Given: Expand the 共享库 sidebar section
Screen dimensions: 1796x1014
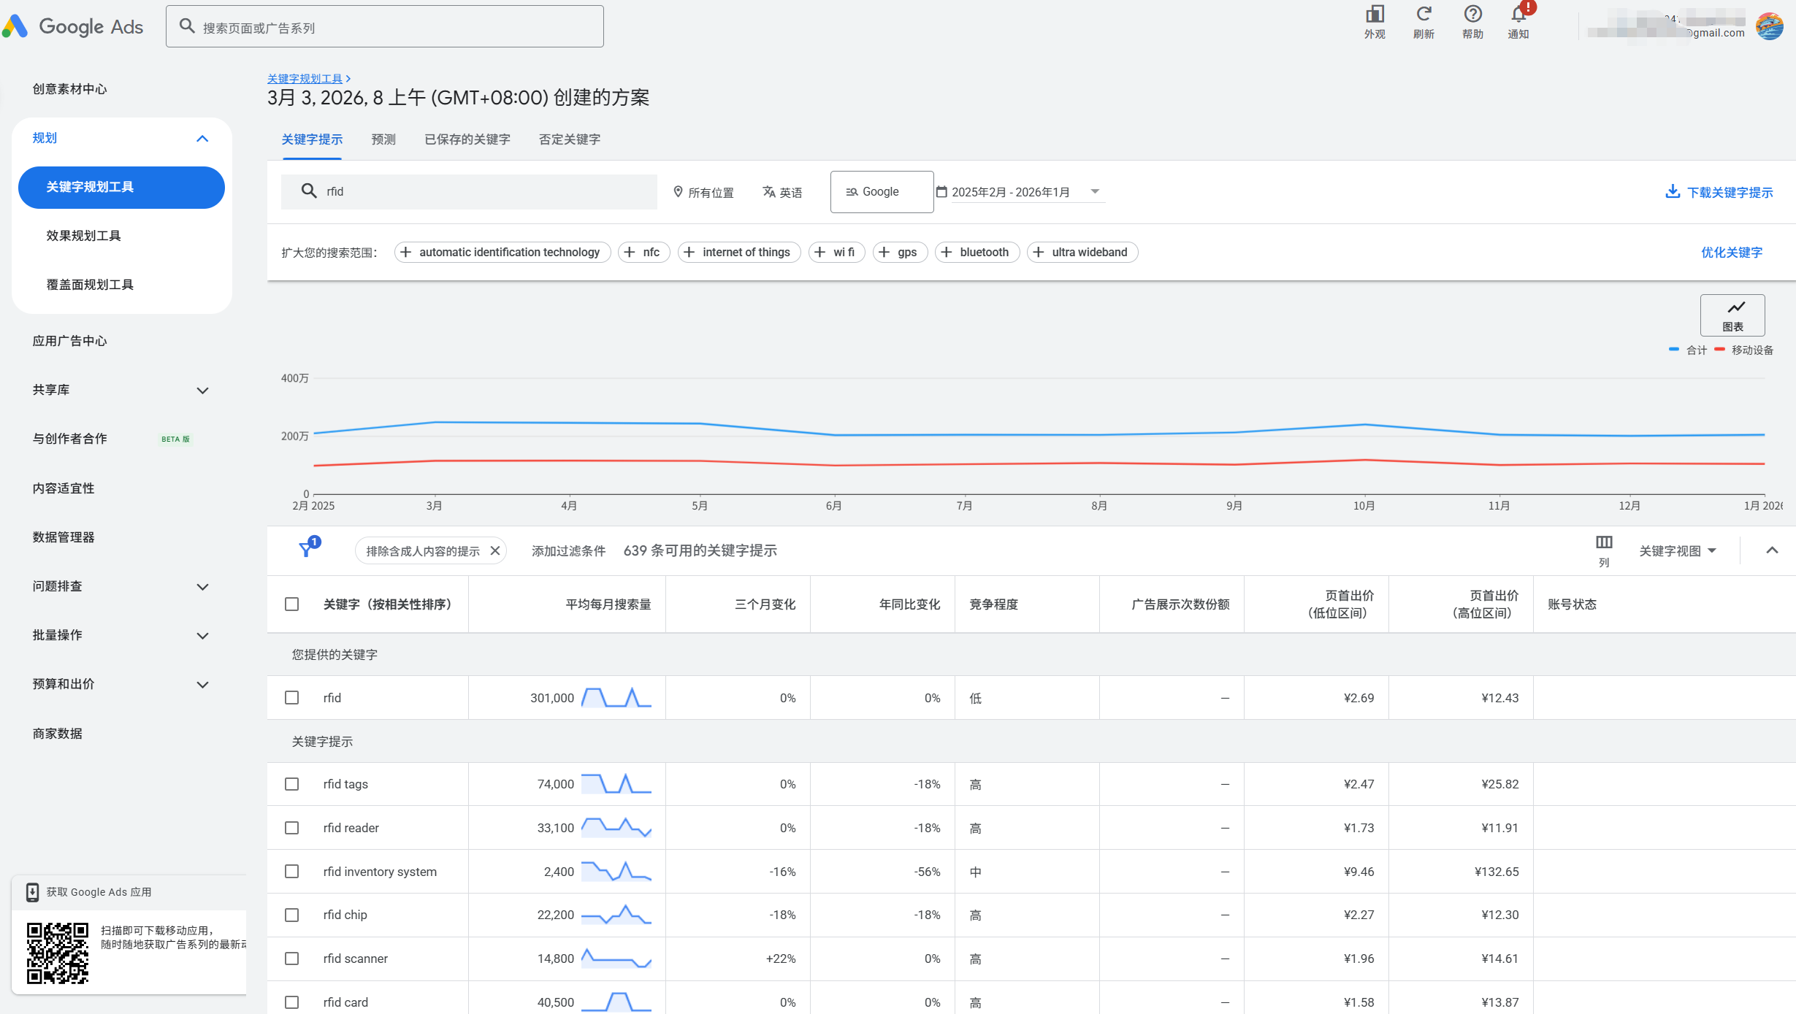Looking at the screenshot, I should click(202, 391).
